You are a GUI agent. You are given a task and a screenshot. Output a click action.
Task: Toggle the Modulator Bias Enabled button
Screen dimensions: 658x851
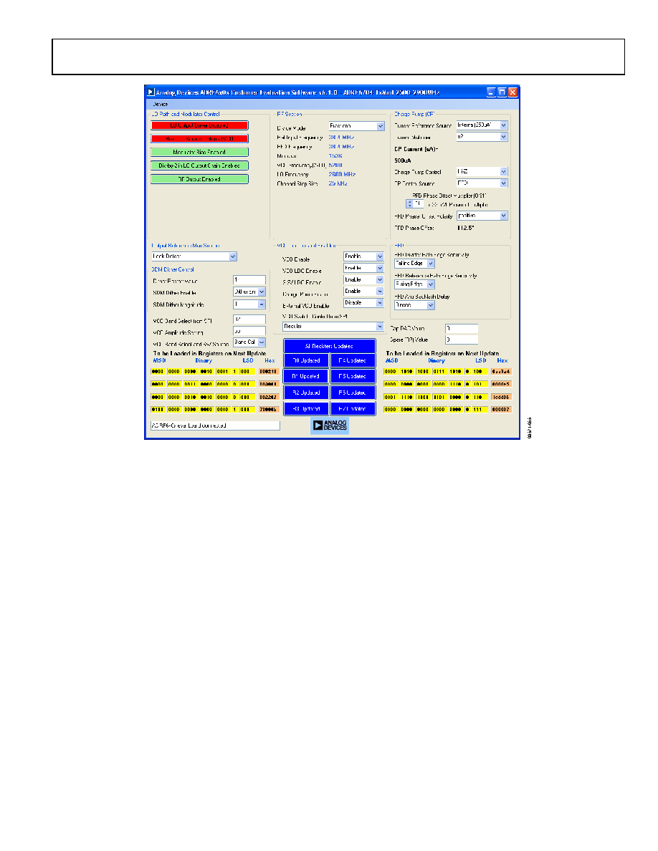(x=199, y=152)
